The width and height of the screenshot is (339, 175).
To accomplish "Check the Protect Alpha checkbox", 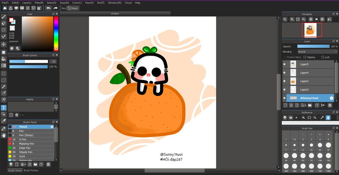I will (285, 57).
